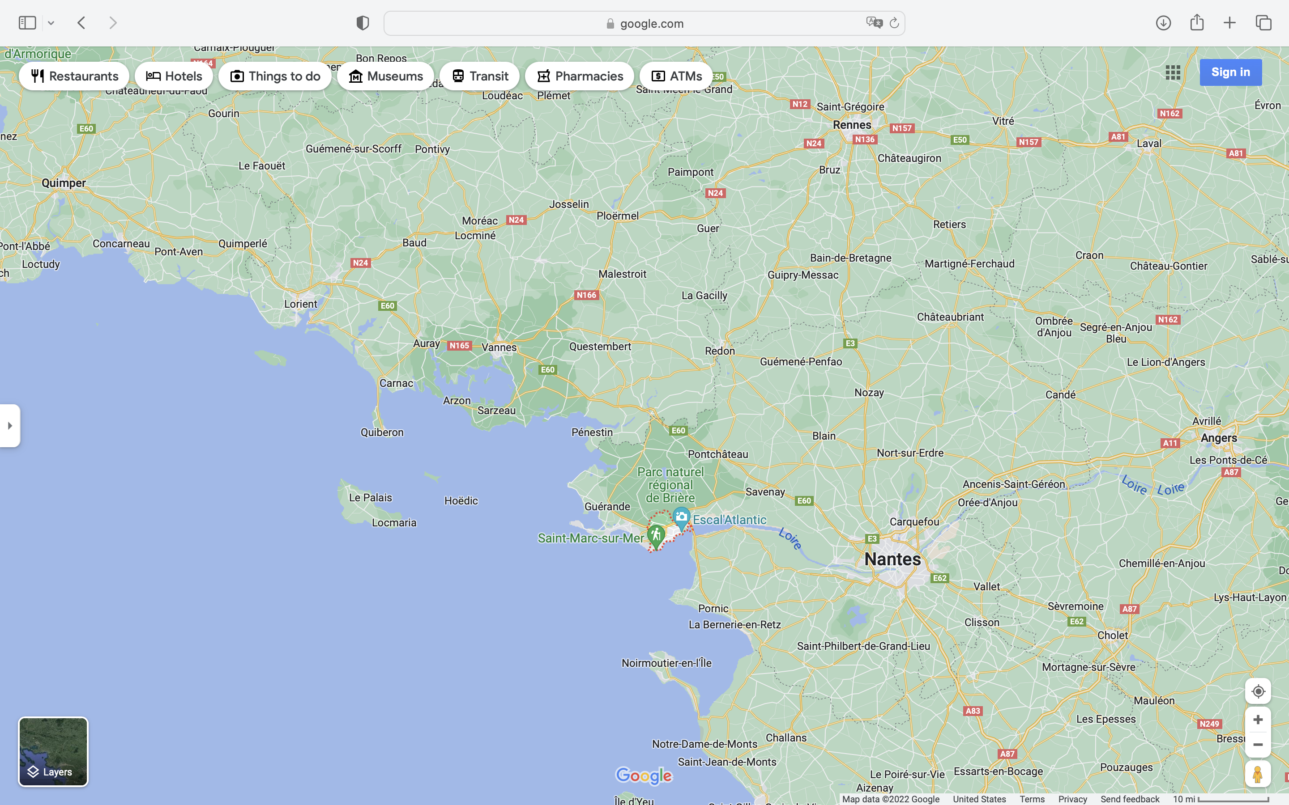Open the Layers map type selector
Image resolution: width=1289 pixels, height=805 pixels.
pos(53,751)
